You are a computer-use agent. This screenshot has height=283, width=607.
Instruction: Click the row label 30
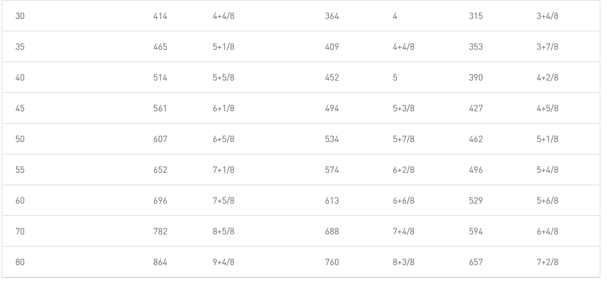point(20,16)
